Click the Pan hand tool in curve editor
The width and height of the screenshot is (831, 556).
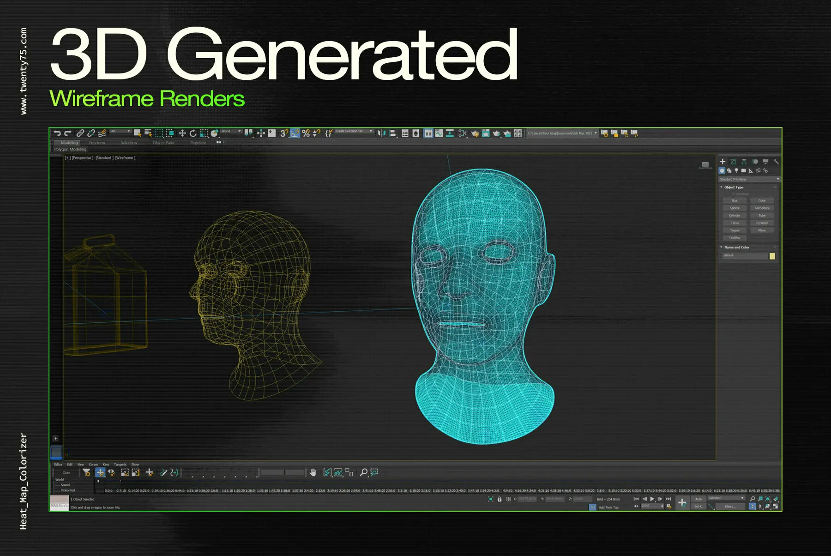313,472
